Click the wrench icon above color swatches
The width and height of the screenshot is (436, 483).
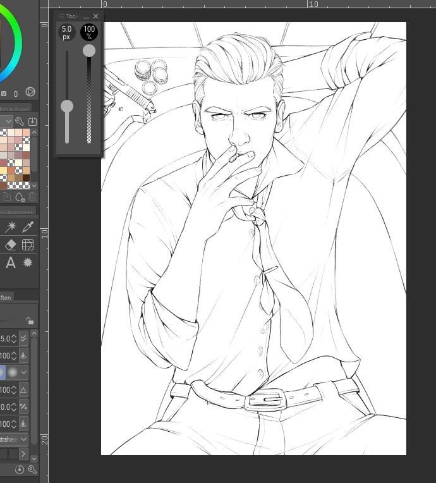coord(20,121)
